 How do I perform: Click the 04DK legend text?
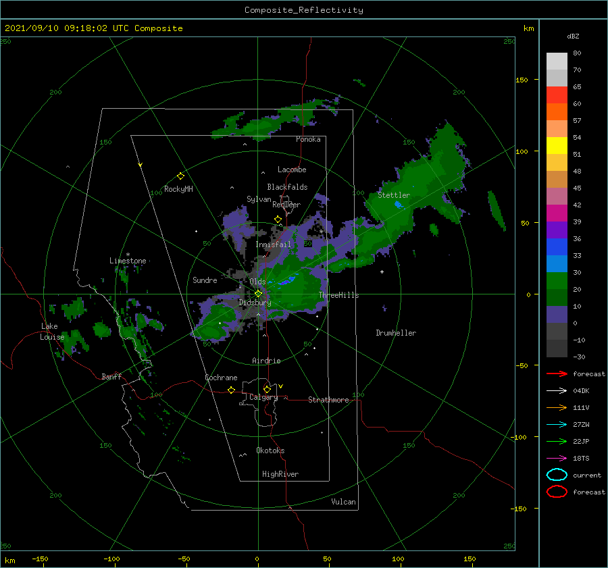(x=581, y=391)
